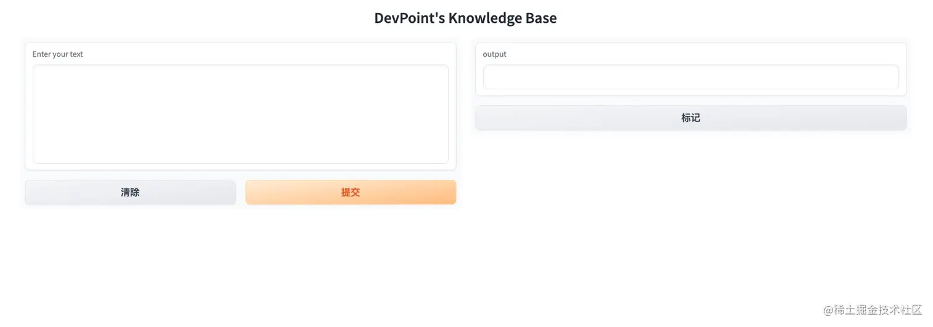
Task: Click the "DevPoint's Knowledge Base" heading
Action: pyautogui.click(x=465, y=18)
